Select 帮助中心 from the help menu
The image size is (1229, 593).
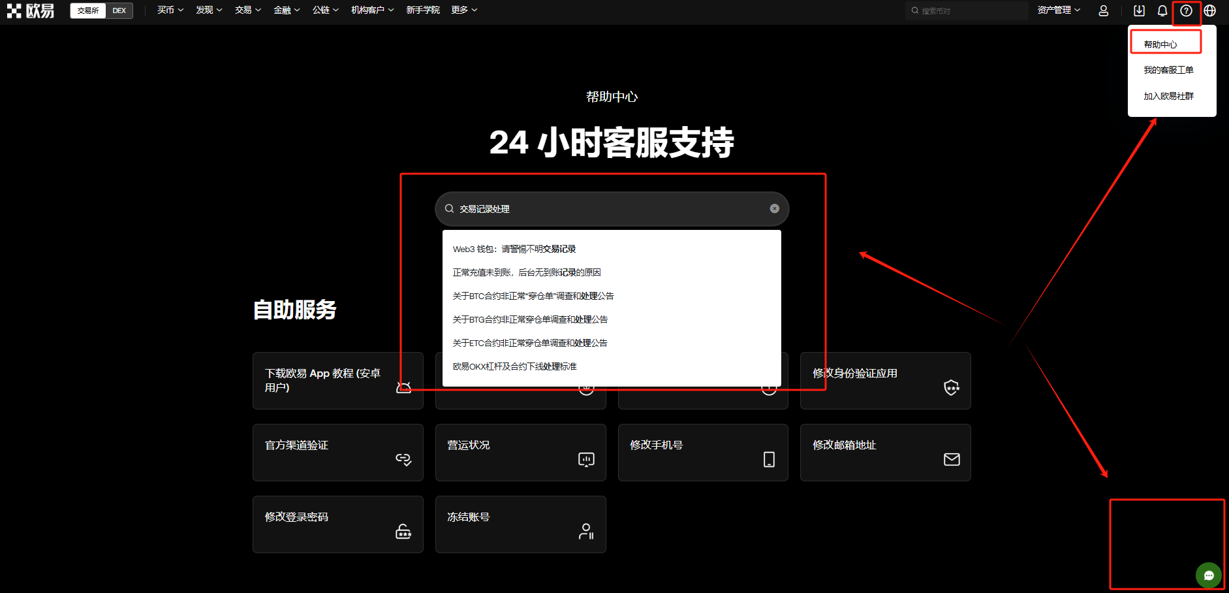pos(1160,44)
